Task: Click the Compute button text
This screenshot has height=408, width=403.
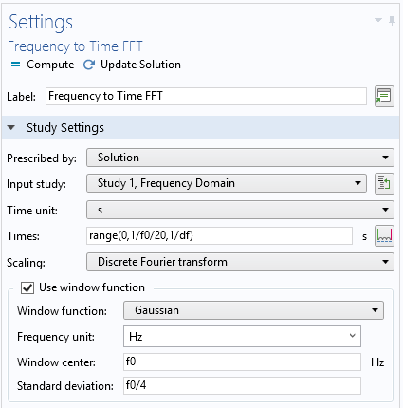Action: pyautogui.click(x=50, y=65)
